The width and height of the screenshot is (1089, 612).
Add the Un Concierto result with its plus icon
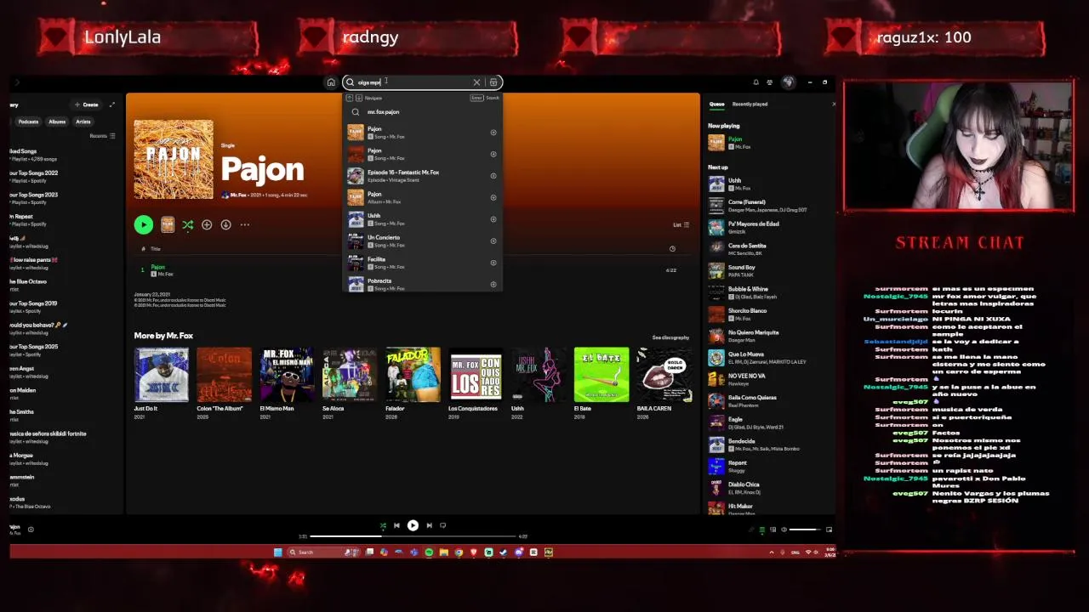coord(493,241)
